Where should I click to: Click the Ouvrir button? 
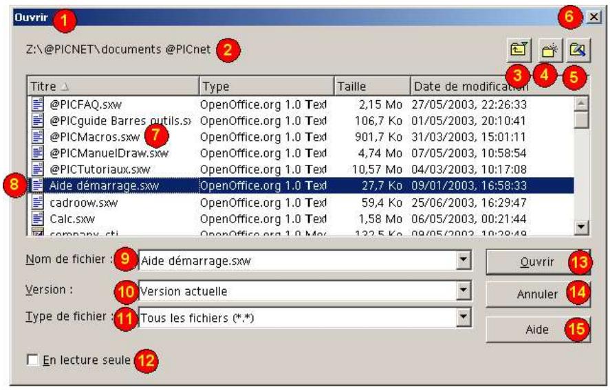tap(538, 262)
